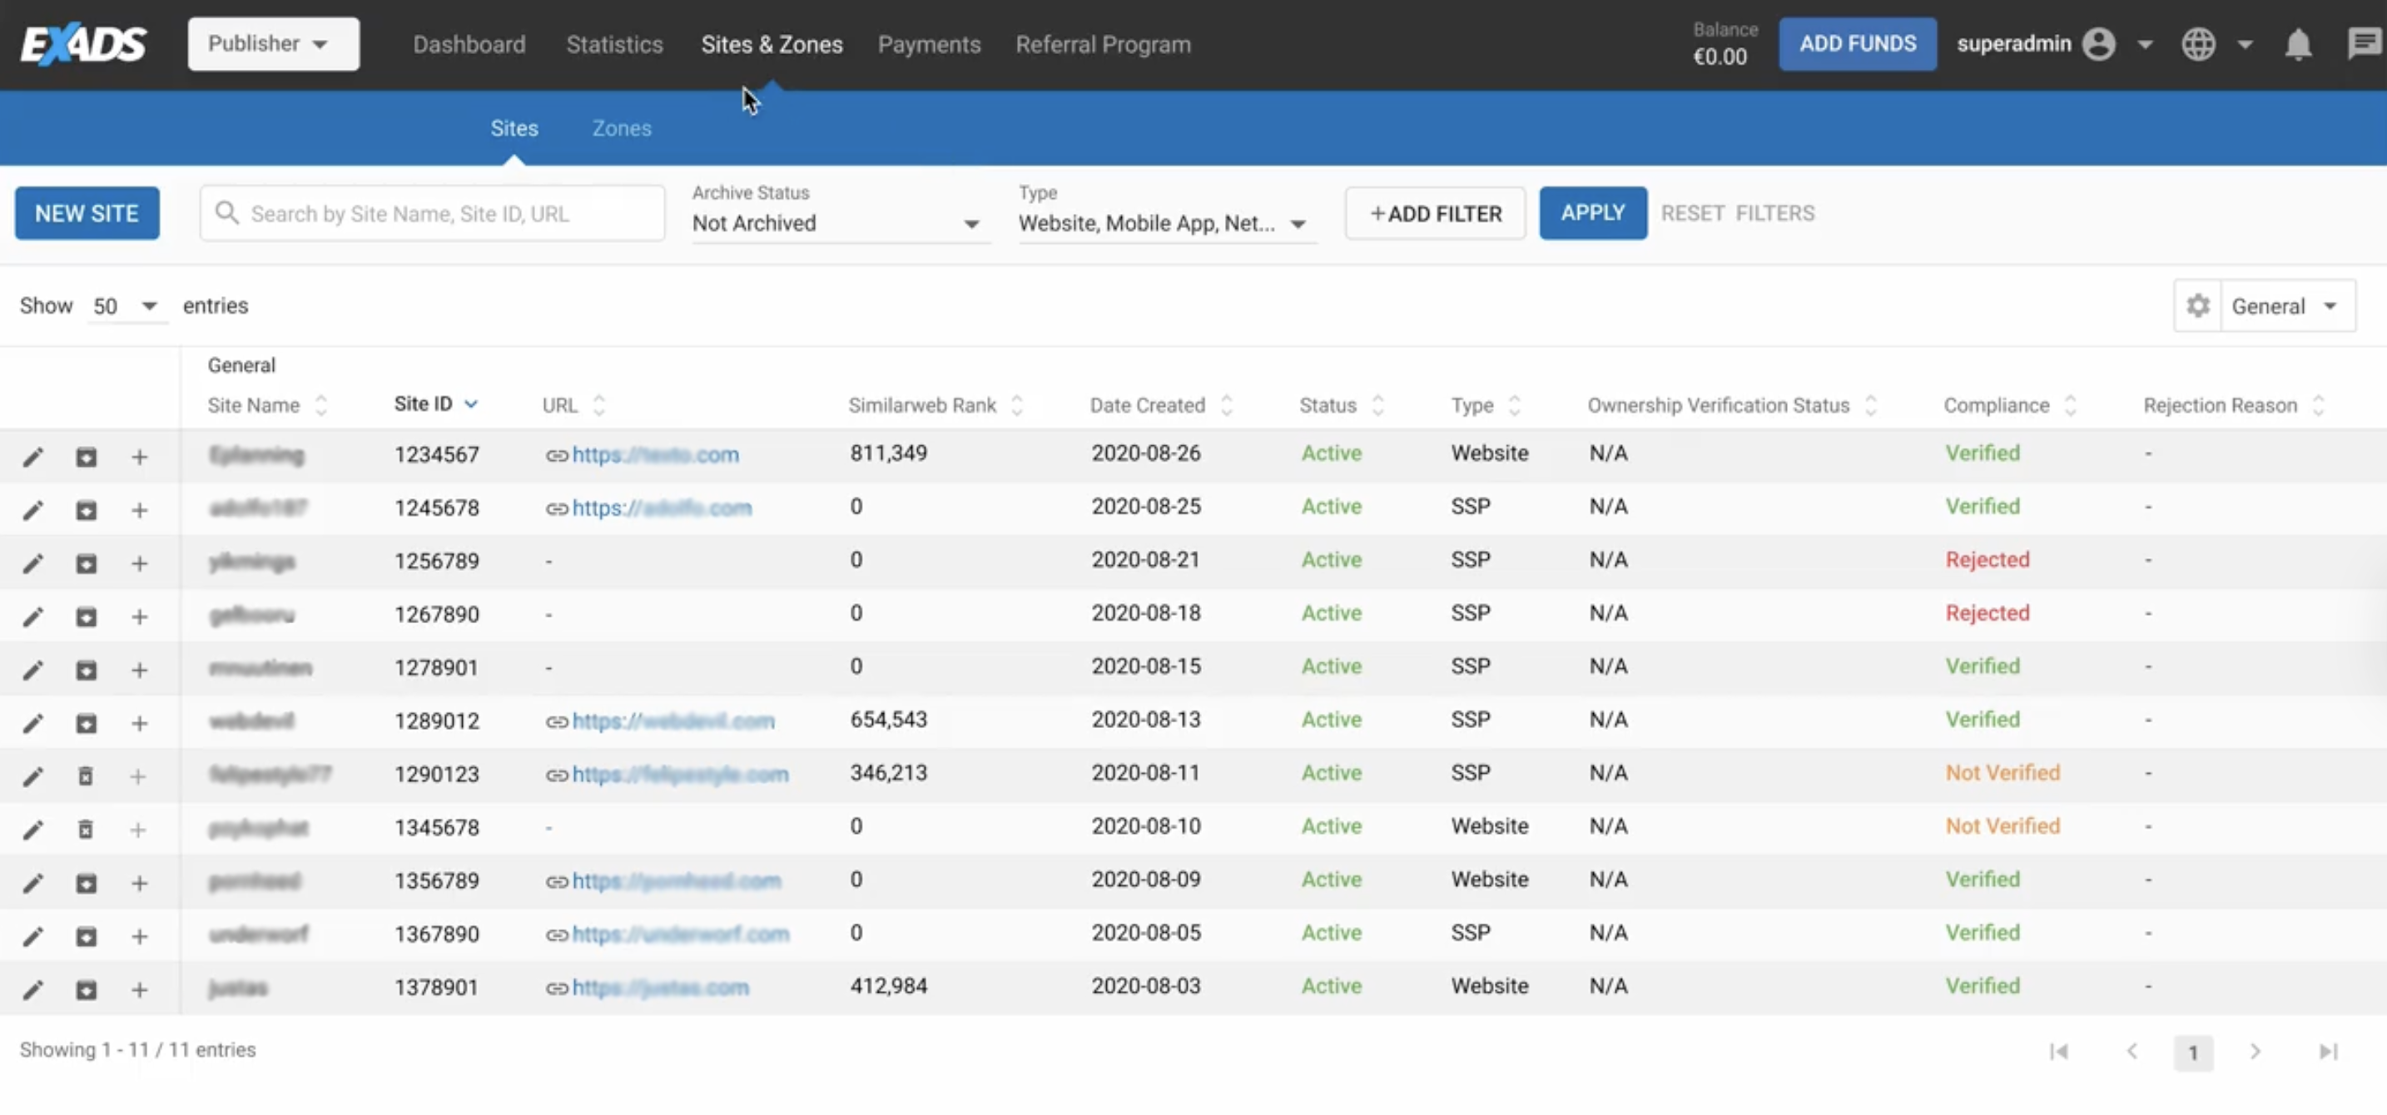Expand the language selector arrow
The image size is (2387, 1115).
(x=2245, y=44)
